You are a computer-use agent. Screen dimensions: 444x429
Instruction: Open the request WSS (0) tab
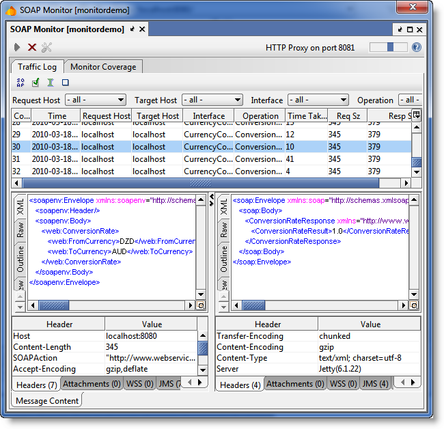(x=140, y=384)
